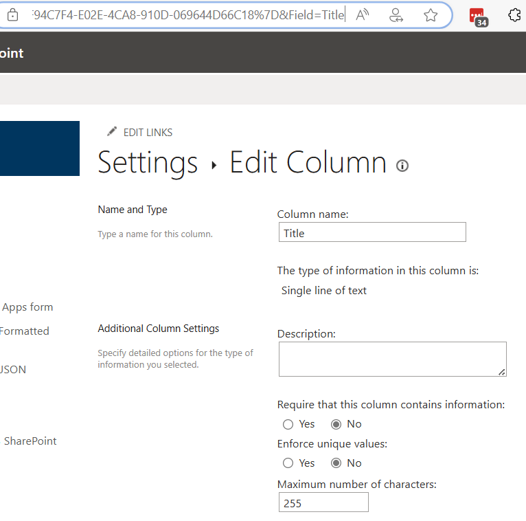The height and width of the screenshot is (521, 526).
Task: Click the pencil icon next to EDIT LINKS
Action: (x=112, y=131)
